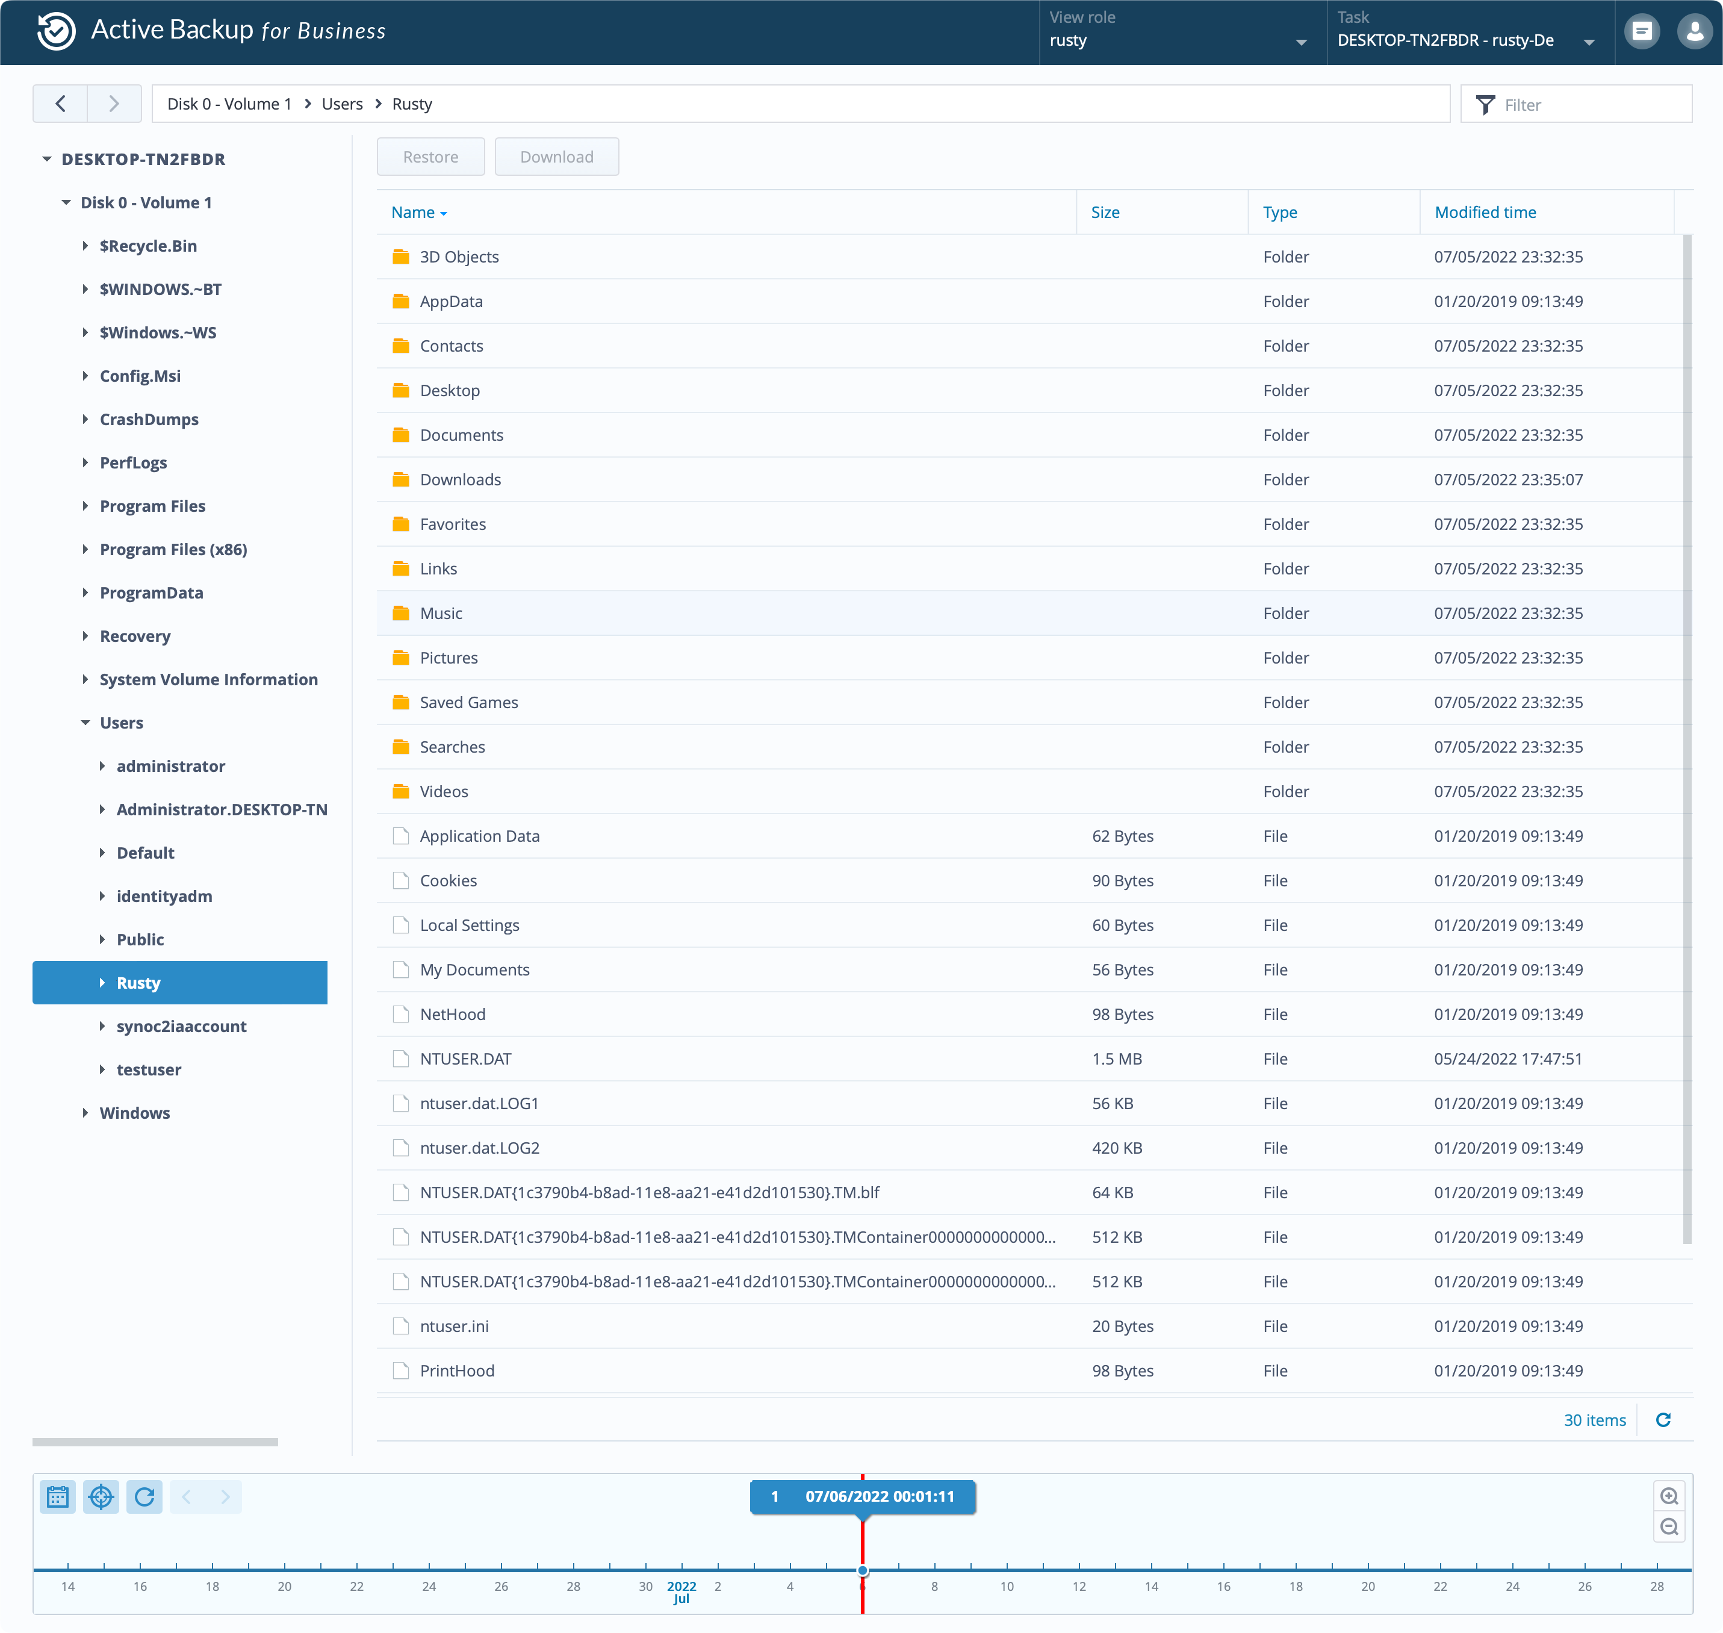Refresh the file list next to 30 items

(x=1663, y=1420)
